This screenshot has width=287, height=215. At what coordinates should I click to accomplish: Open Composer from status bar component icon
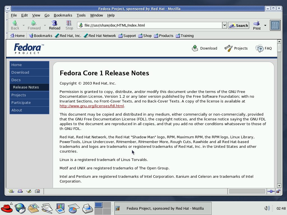29,191
